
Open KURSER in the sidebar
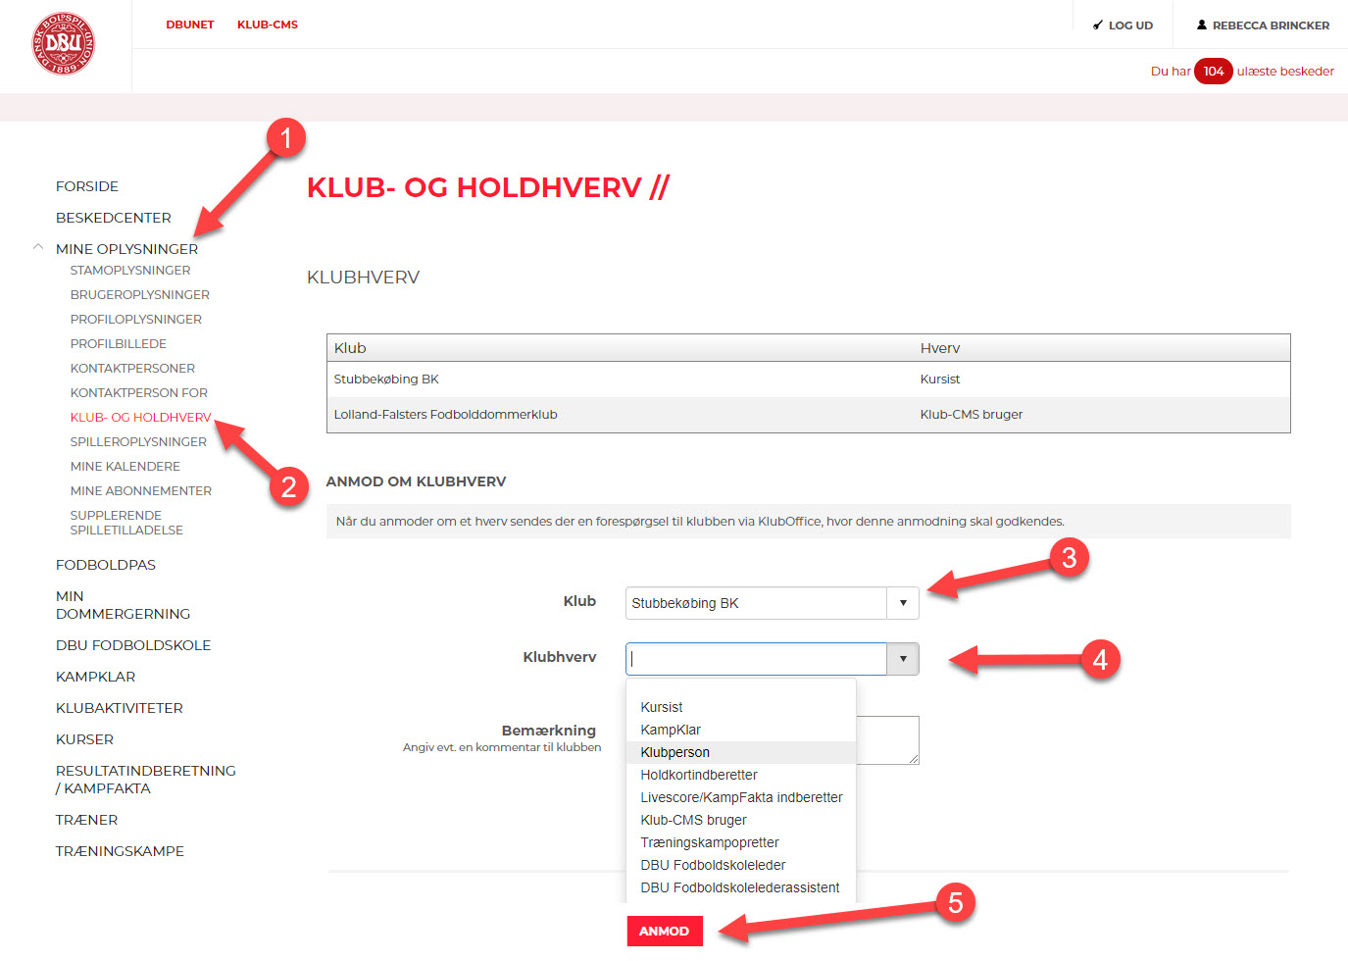coord(85,739)
